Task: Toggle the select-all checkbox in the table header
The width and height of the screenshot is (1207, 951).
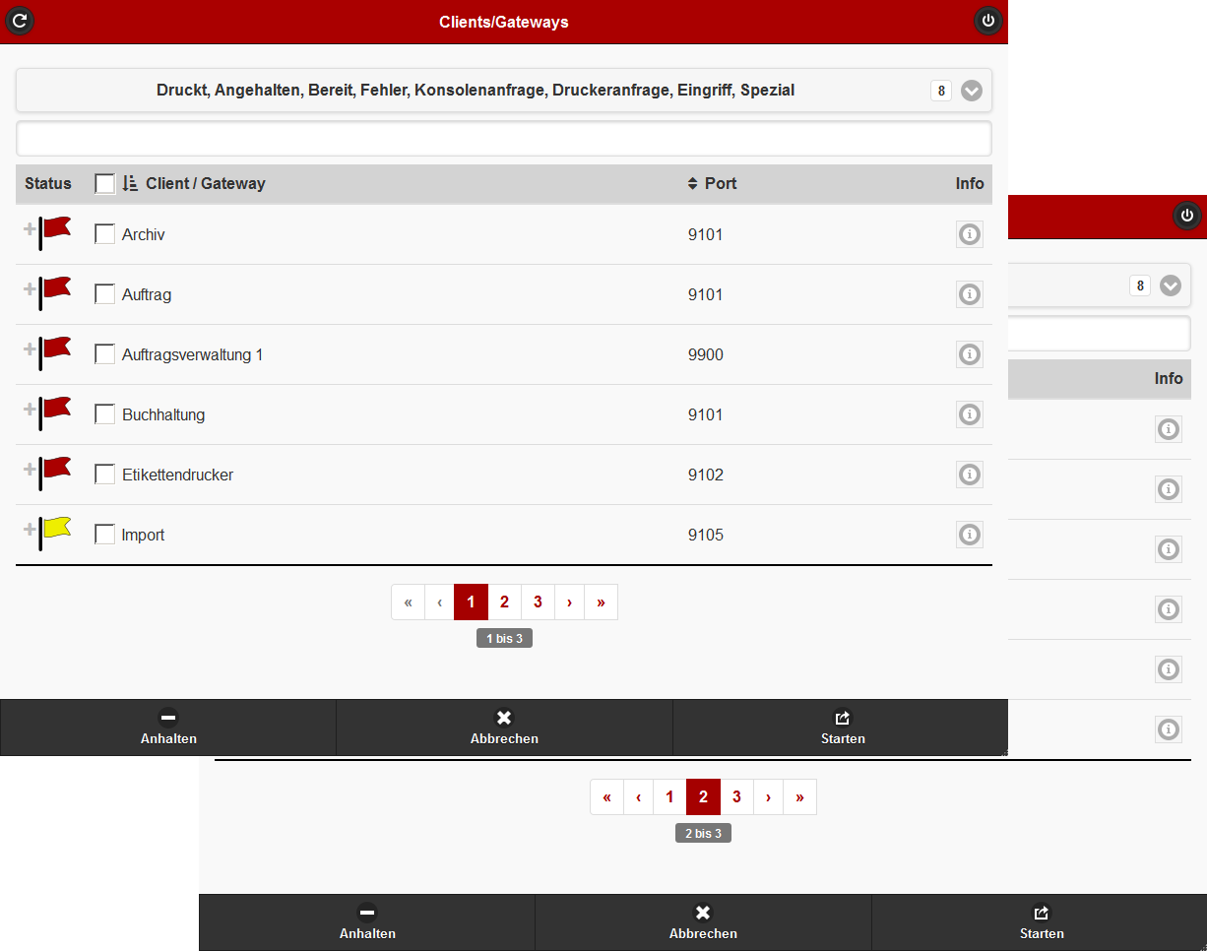Action: tap(104, 184)
